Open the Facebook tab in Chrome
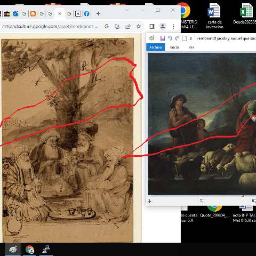Image resolution: width=256 pixels, height=256 pixels. coord(86,14)
